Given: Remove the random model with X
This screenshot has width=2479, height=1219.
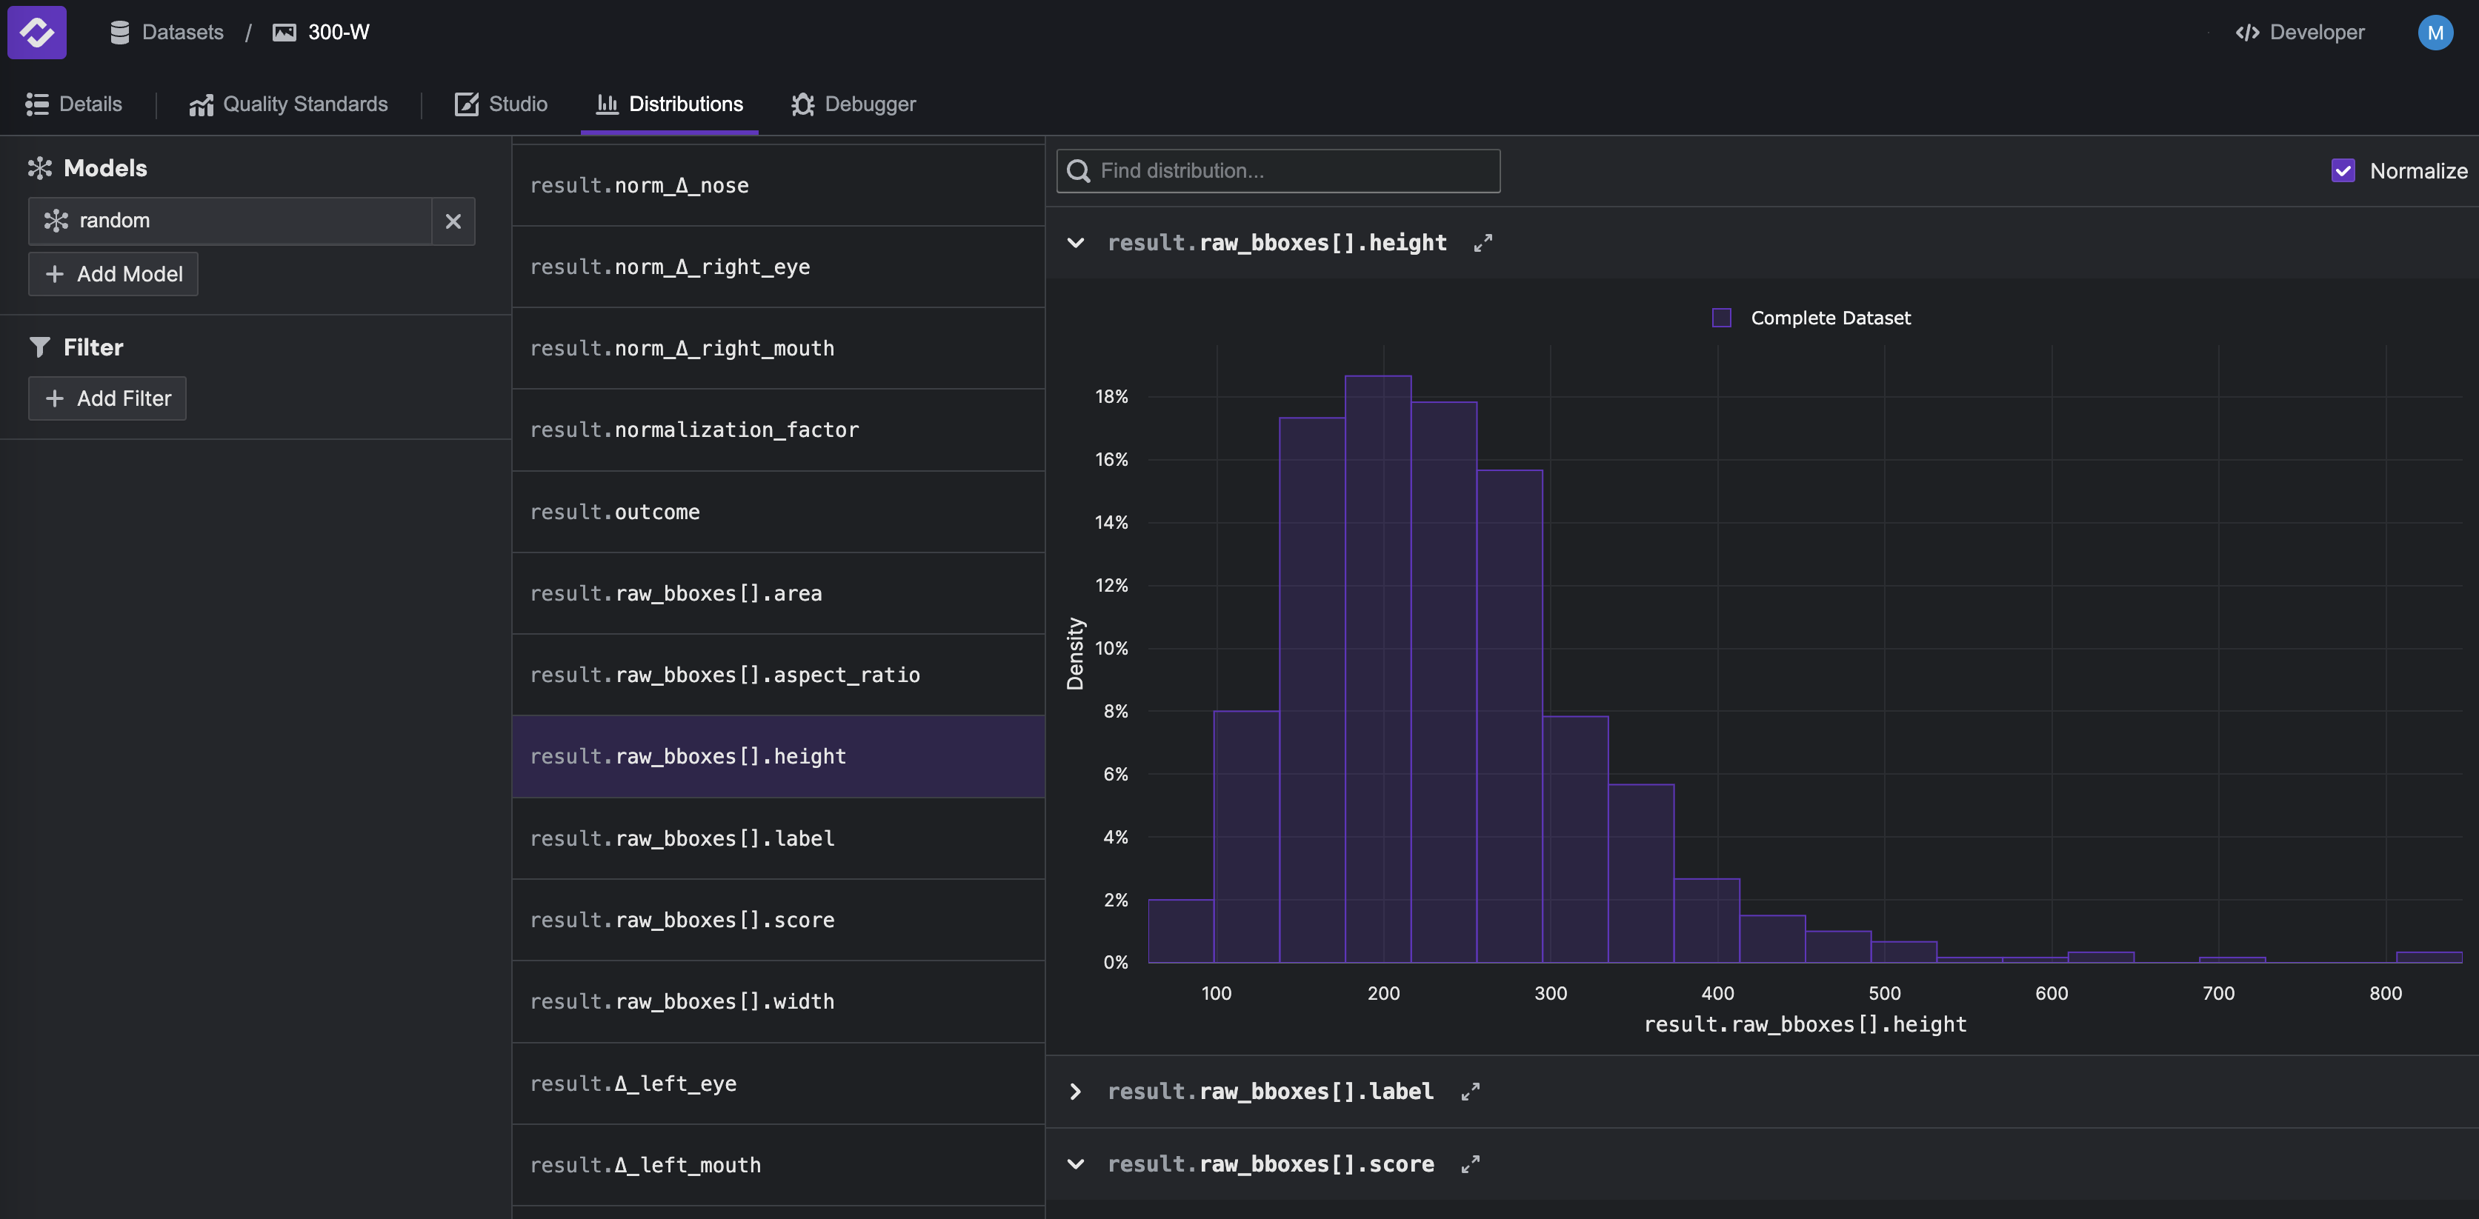Looking at the screenshot, I should tap(453, 221).
